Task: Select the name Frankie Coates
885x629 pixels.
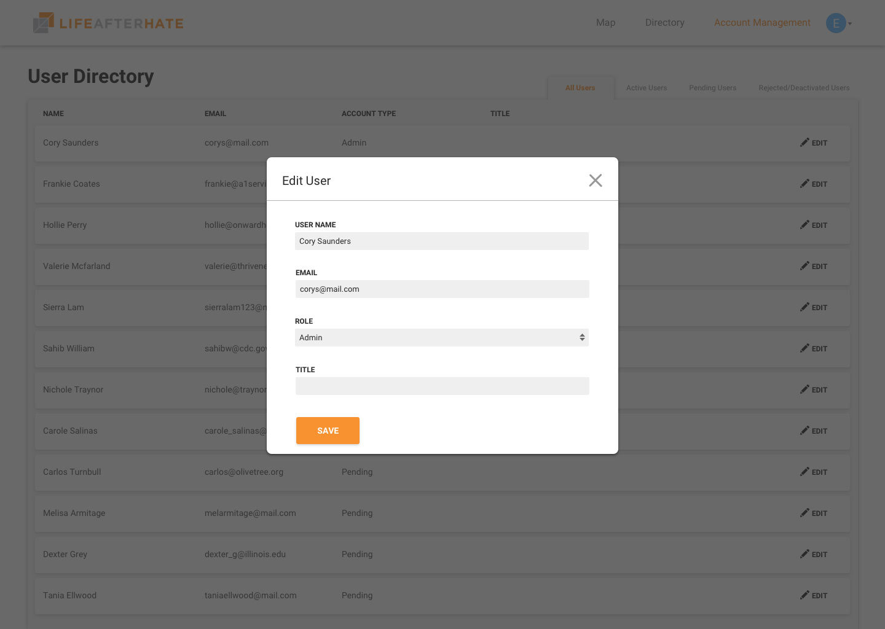Action: 71,184
